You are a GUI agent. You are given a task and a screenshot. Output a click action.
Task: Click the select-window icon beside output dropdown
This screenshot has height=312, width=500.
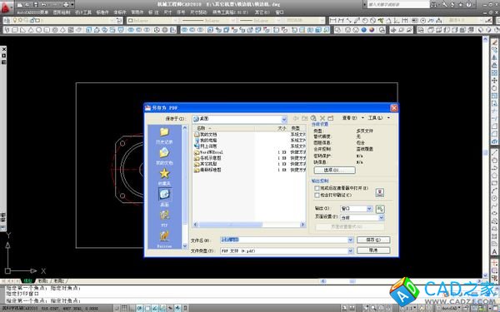[x=380, y=209]
